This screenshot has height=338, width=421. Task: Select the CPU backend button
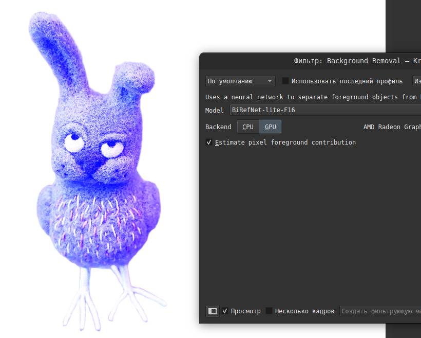[x=248, y=127]
